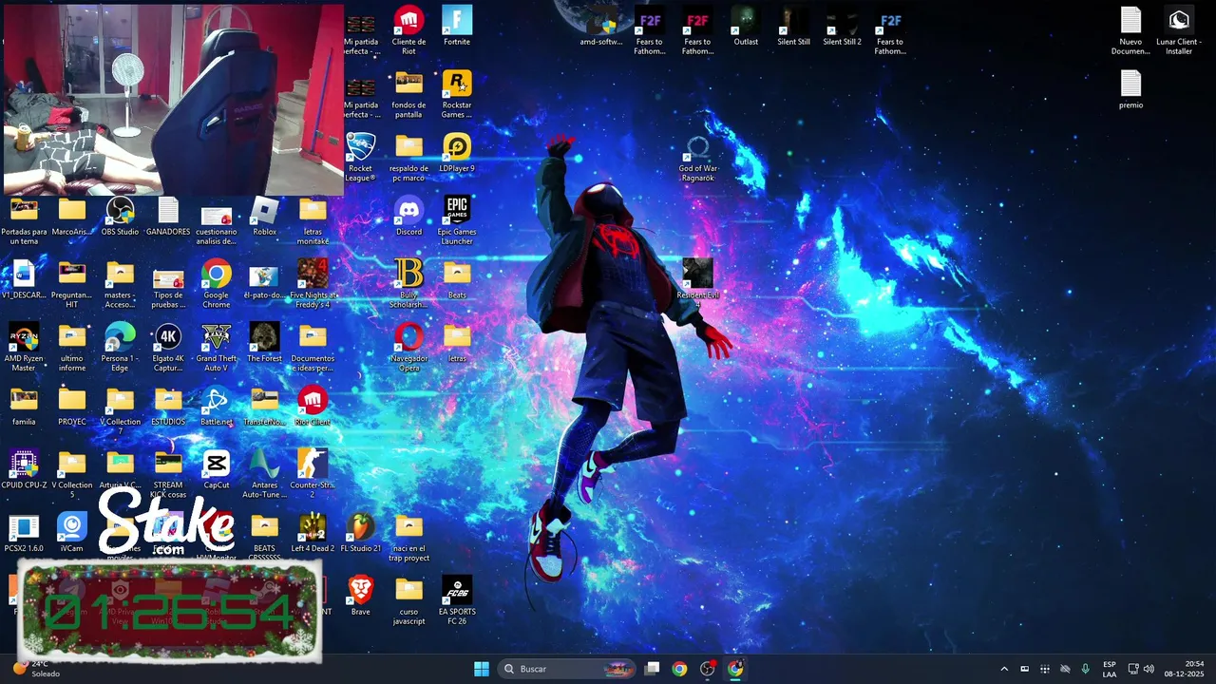Image resolution: width=1216 pixels, height=684 pixels.
Task: Open the Bully Scholarship game icon
Action: 408,283
